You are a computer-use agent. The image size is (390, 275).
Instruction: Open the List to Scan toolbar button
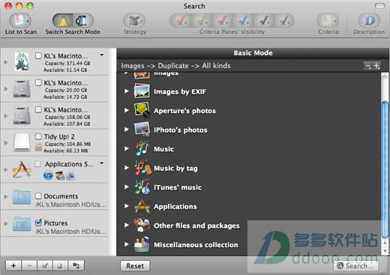click(x=20, y=21)
